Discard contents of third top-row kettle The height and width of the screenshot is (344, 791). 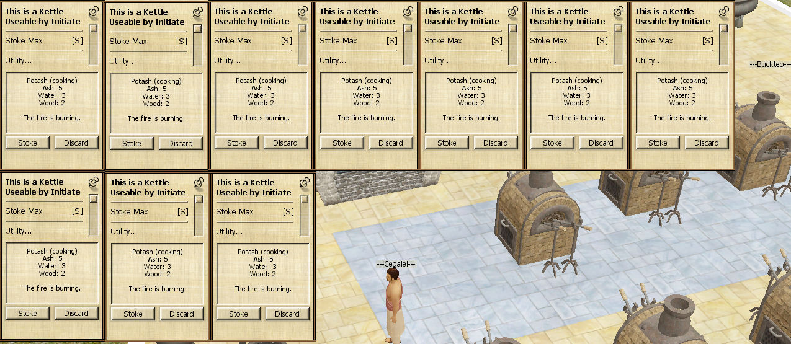pyautogui.click(x=285, y=143)
